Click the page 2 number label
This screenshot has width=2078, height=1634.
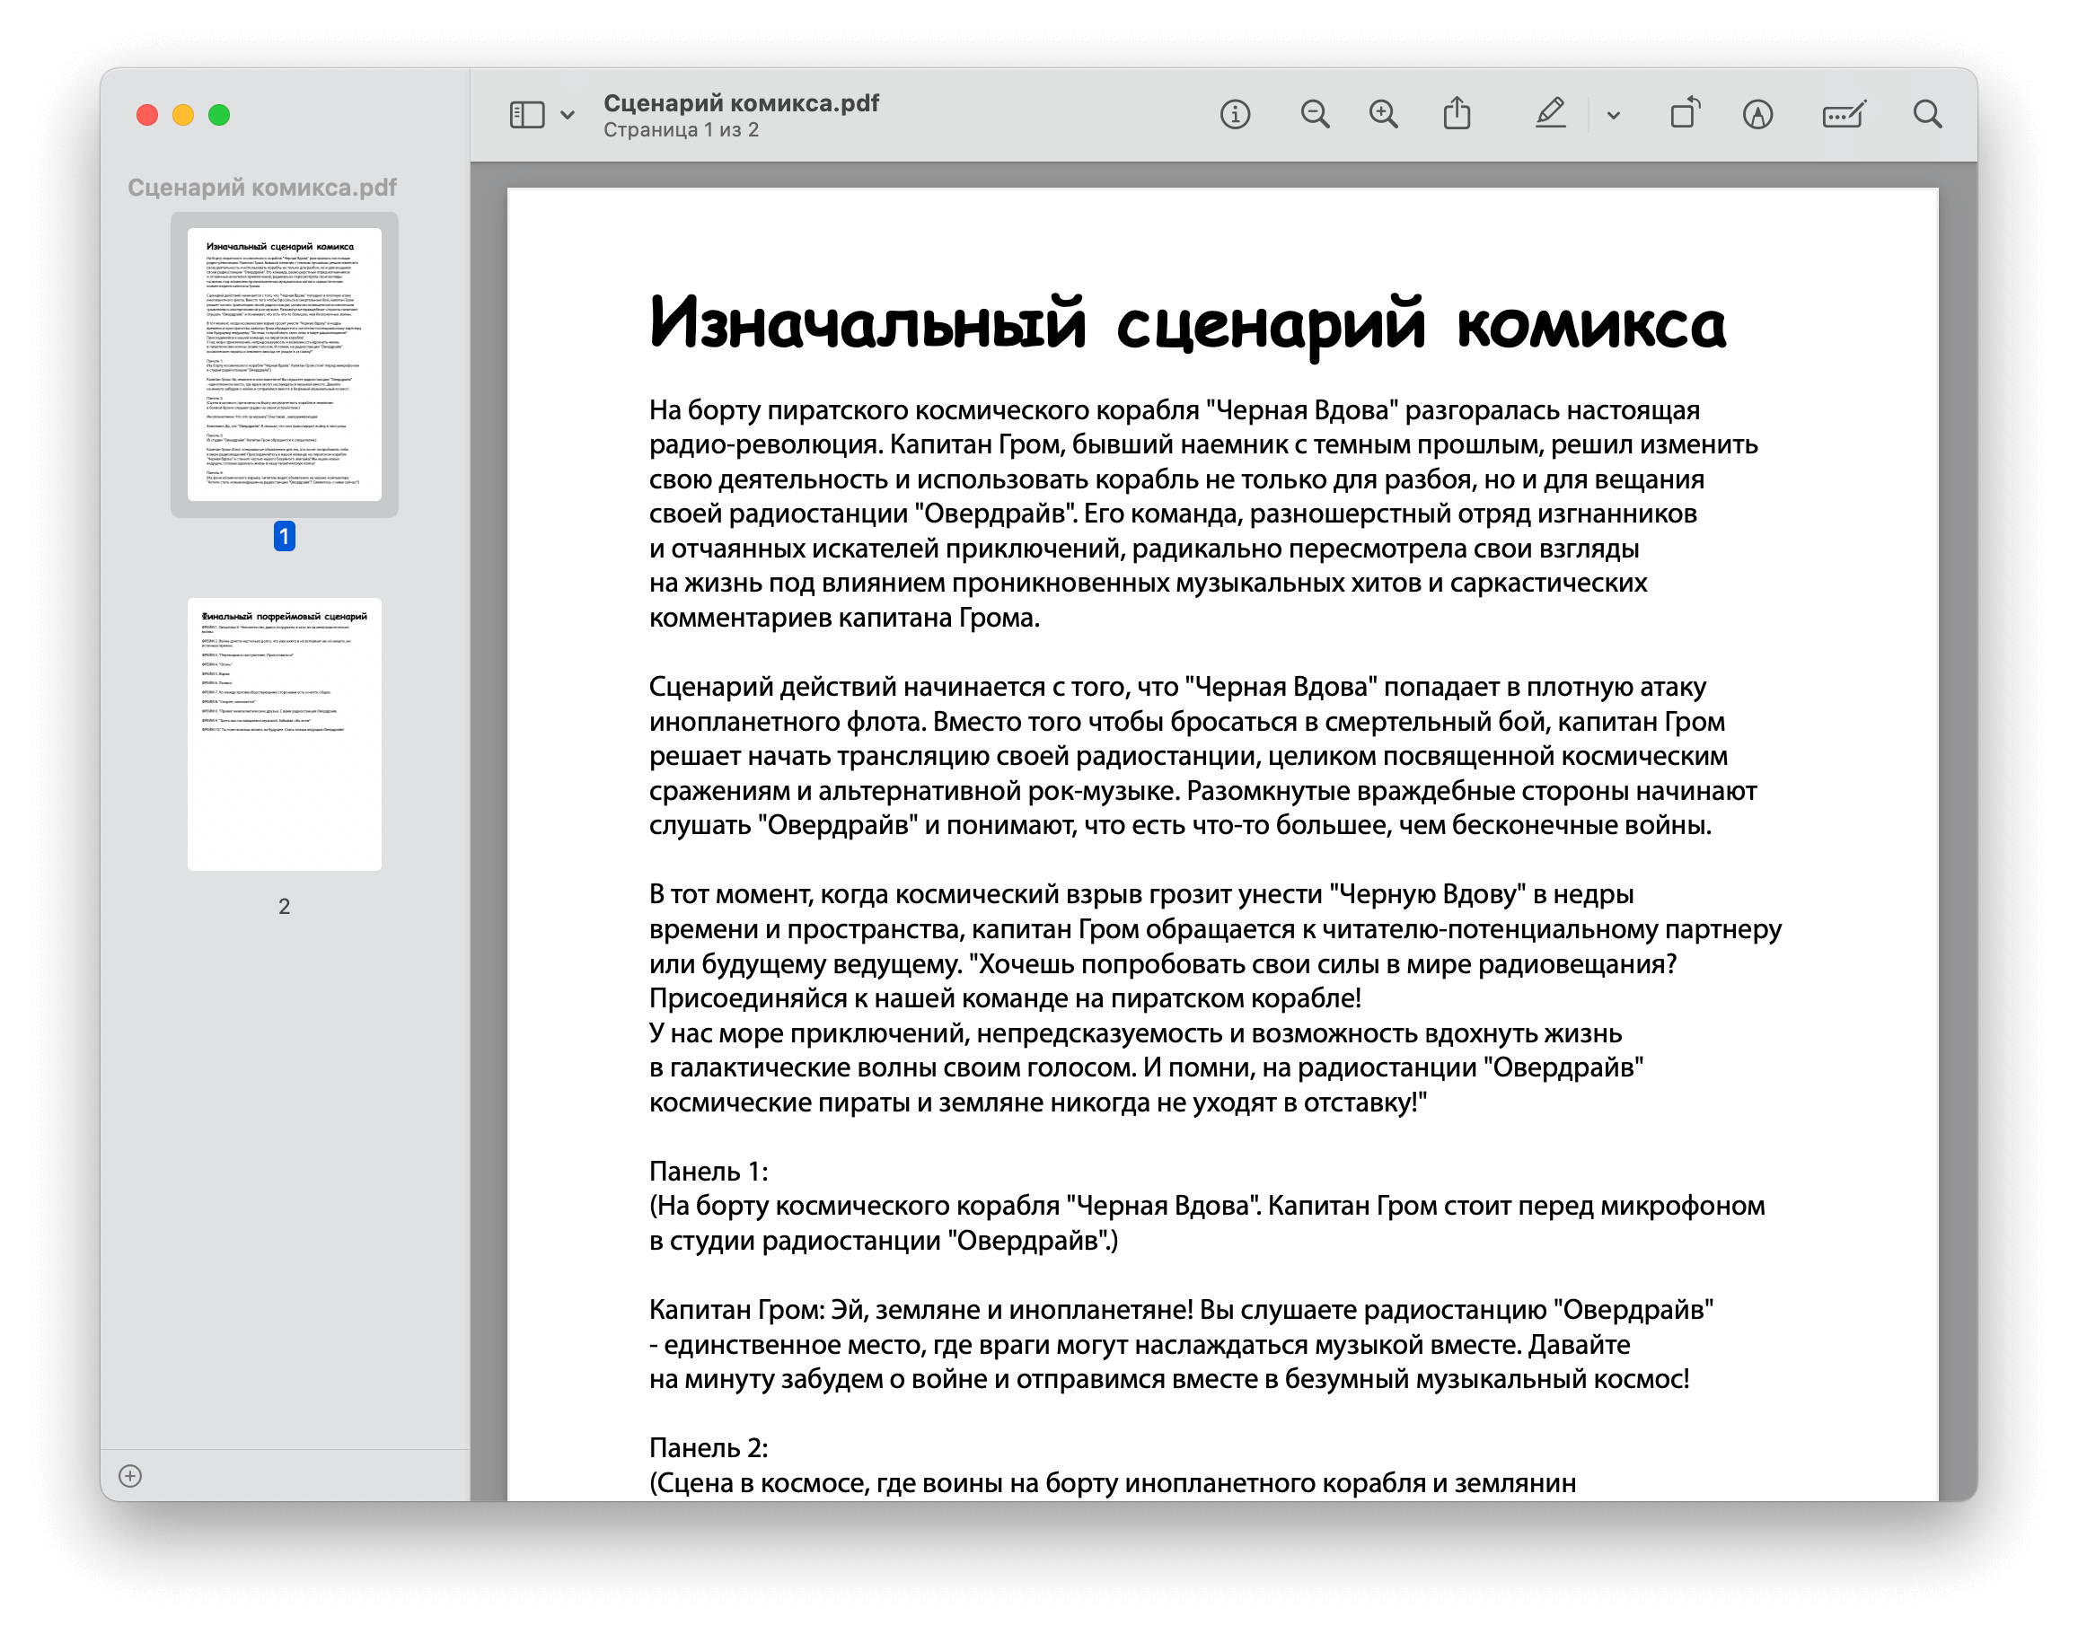pyautogui.click(x=284, y=906)
